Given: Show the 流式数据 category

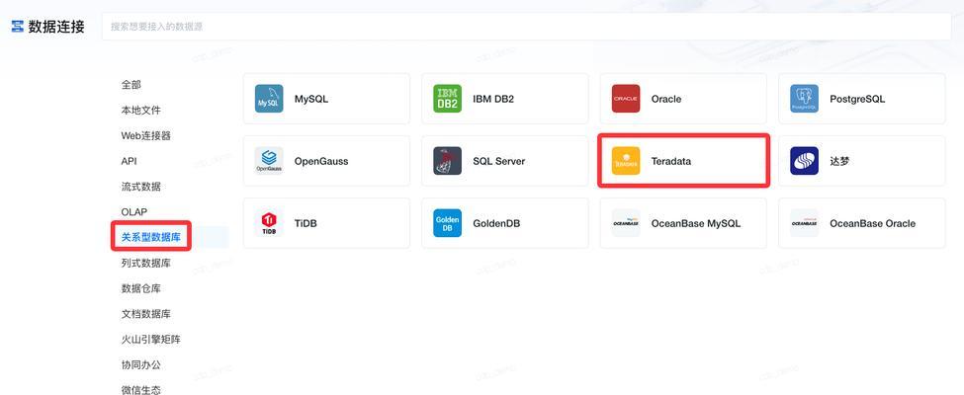Looking at the screenshot, I should [x=140, y=186].
